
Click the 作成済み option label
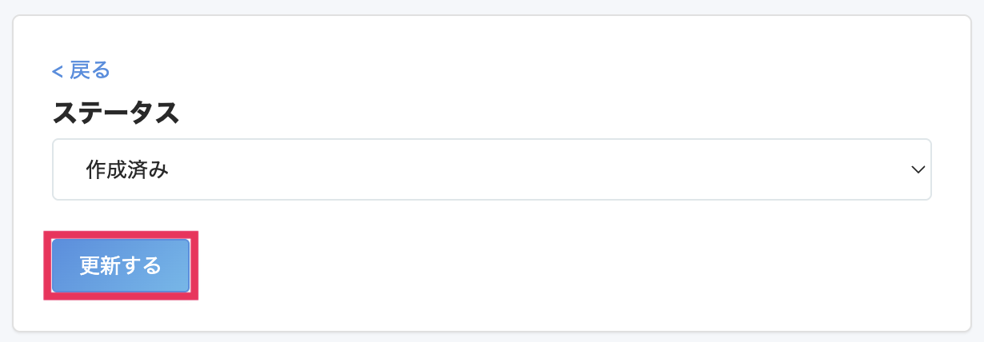pyautogui.click(x=127, y=169)
